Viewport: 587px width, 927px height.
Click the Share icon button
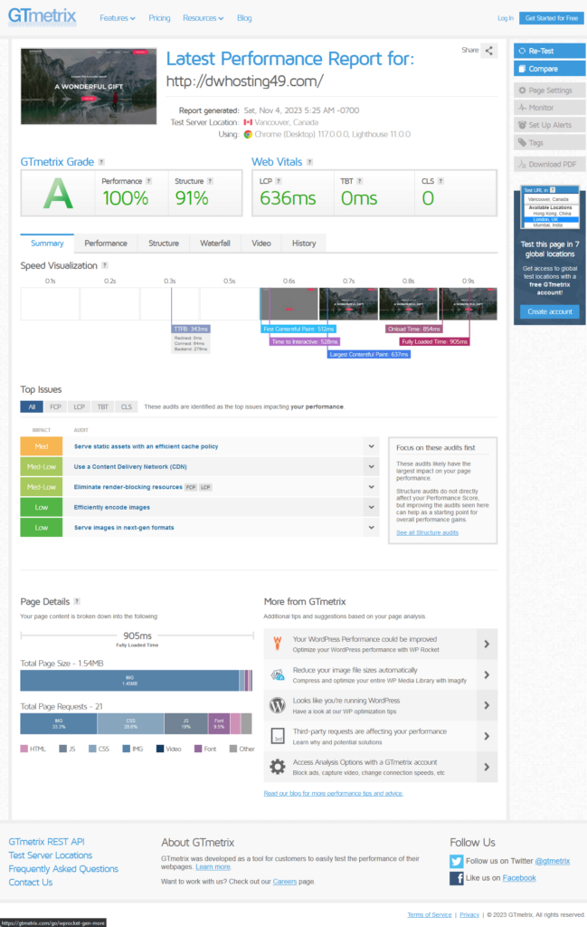pyautogui.click(x=489, y=51)
